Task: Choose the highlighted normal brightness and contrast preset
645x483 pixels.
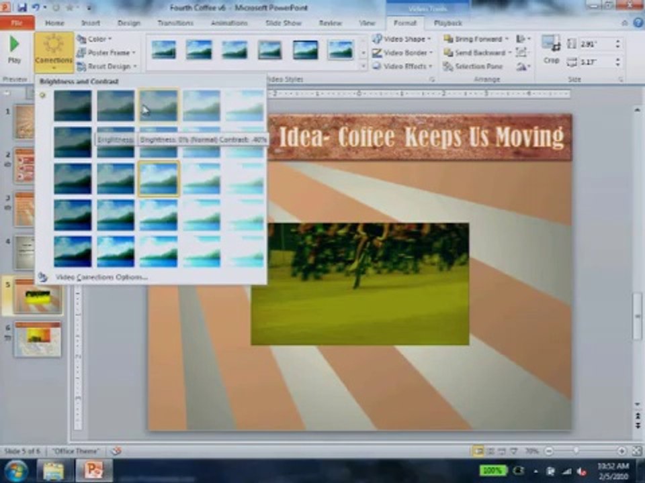Action: pos(159,179)
